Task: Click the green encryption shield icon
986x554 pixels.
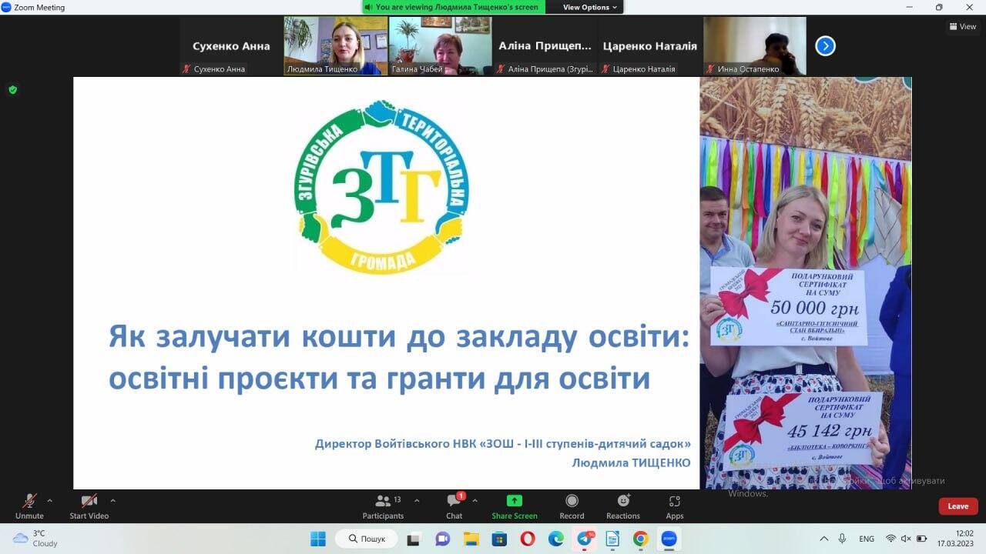Action: pyautogui.click(x=12, y=90)
